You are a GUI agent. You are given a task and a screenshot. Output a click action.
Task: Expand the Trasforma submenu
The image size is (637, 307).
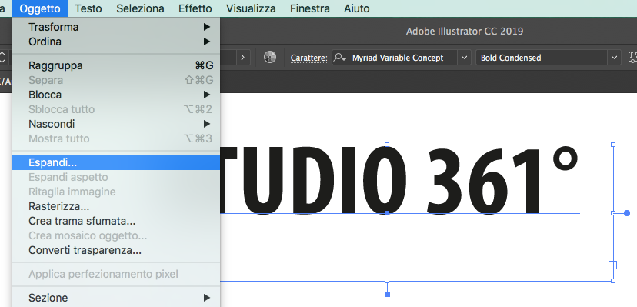(117, 27)
